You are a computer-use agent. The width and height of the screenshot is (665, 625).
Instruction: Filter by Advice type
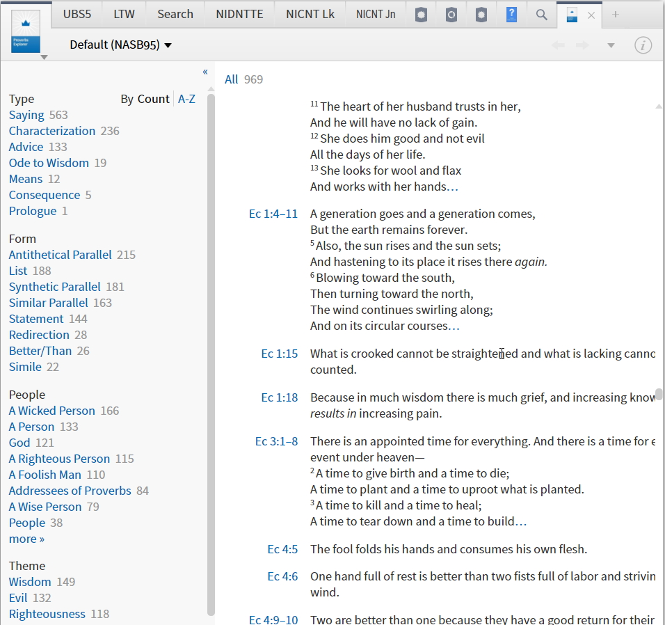coord(26,147)
